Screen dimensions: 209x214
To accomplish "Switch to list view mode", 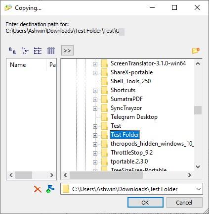I will 38,51.
